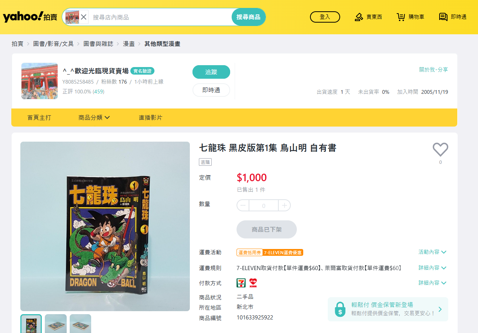Increase quantity with plus button

[284, 205]
